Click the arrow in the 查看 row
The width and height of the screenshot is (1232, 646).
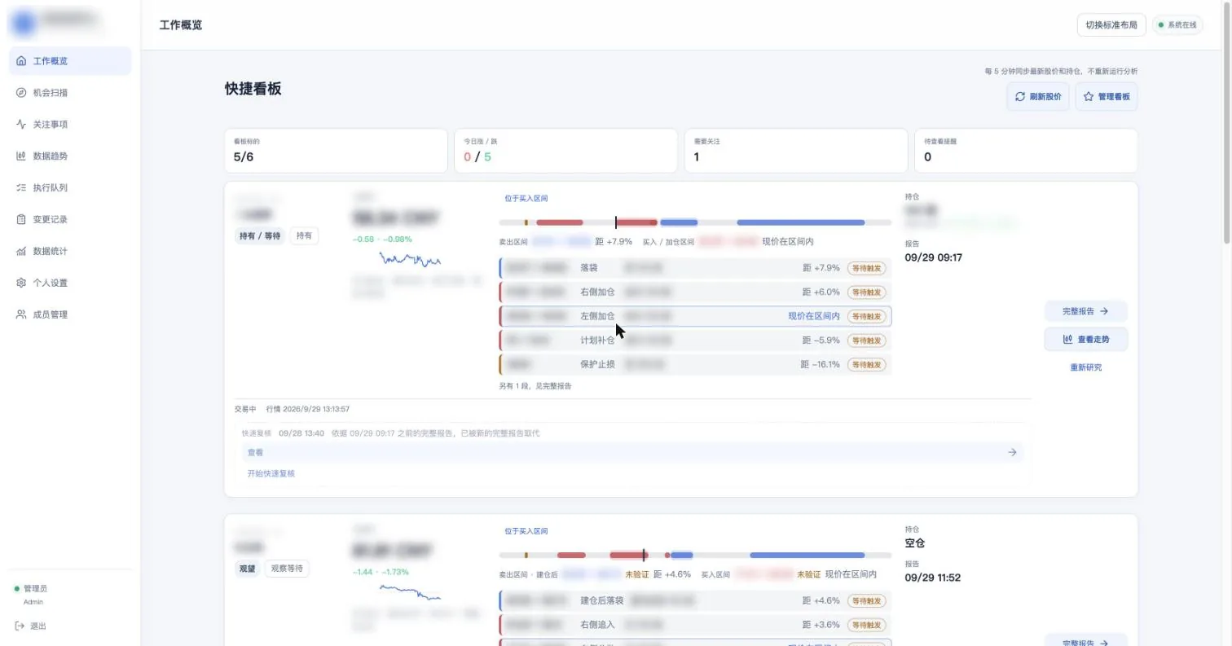point(1012,452)
